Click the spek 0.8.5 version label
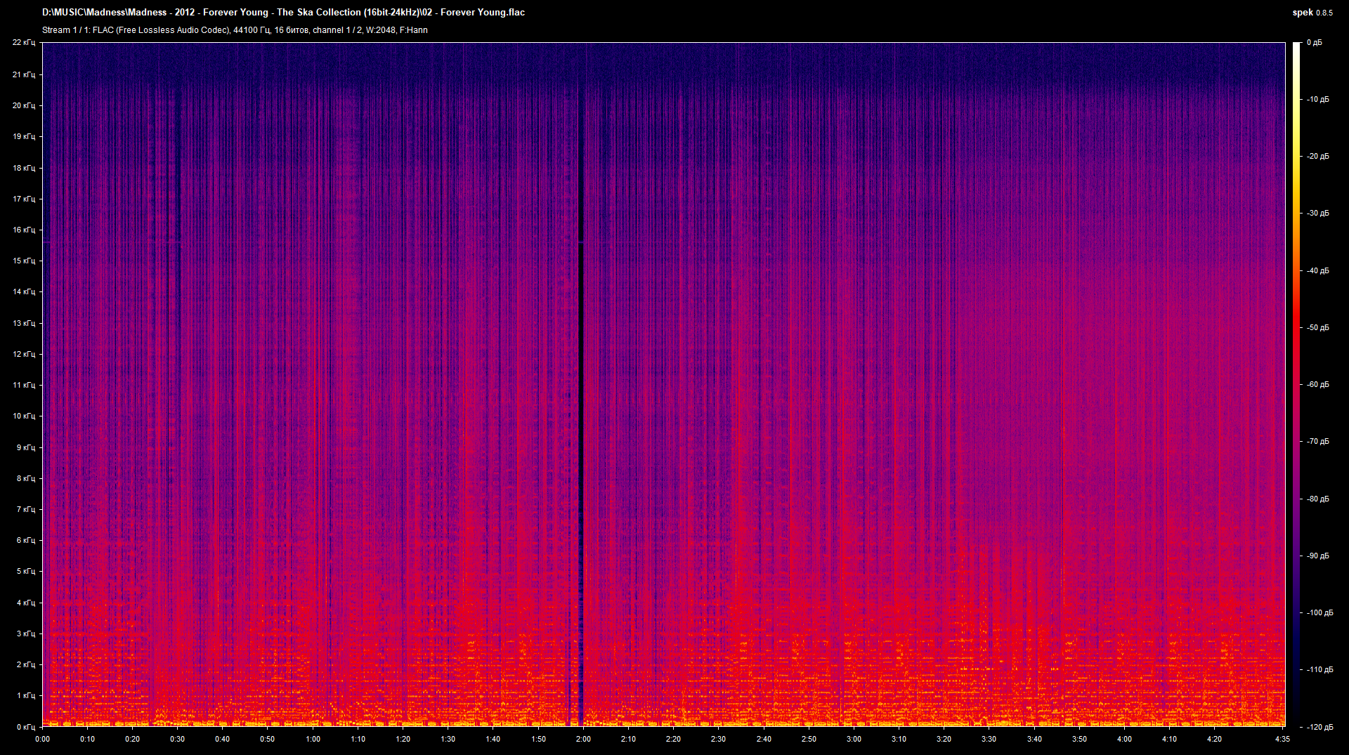 (1312, 13)
